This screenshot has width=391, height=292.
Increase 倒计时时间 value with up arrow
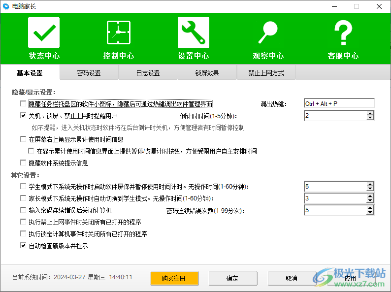pyautogui.click(x=370, y=113)
